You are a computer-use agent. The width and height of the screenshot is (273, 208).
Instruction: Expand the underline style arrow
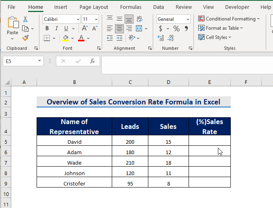tap(73, 29)
